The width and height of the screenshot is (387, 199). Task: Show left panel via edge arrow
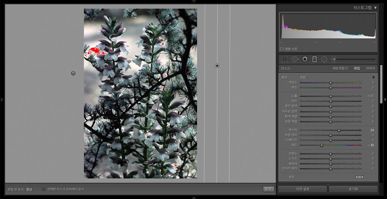[x=2, y=99]
